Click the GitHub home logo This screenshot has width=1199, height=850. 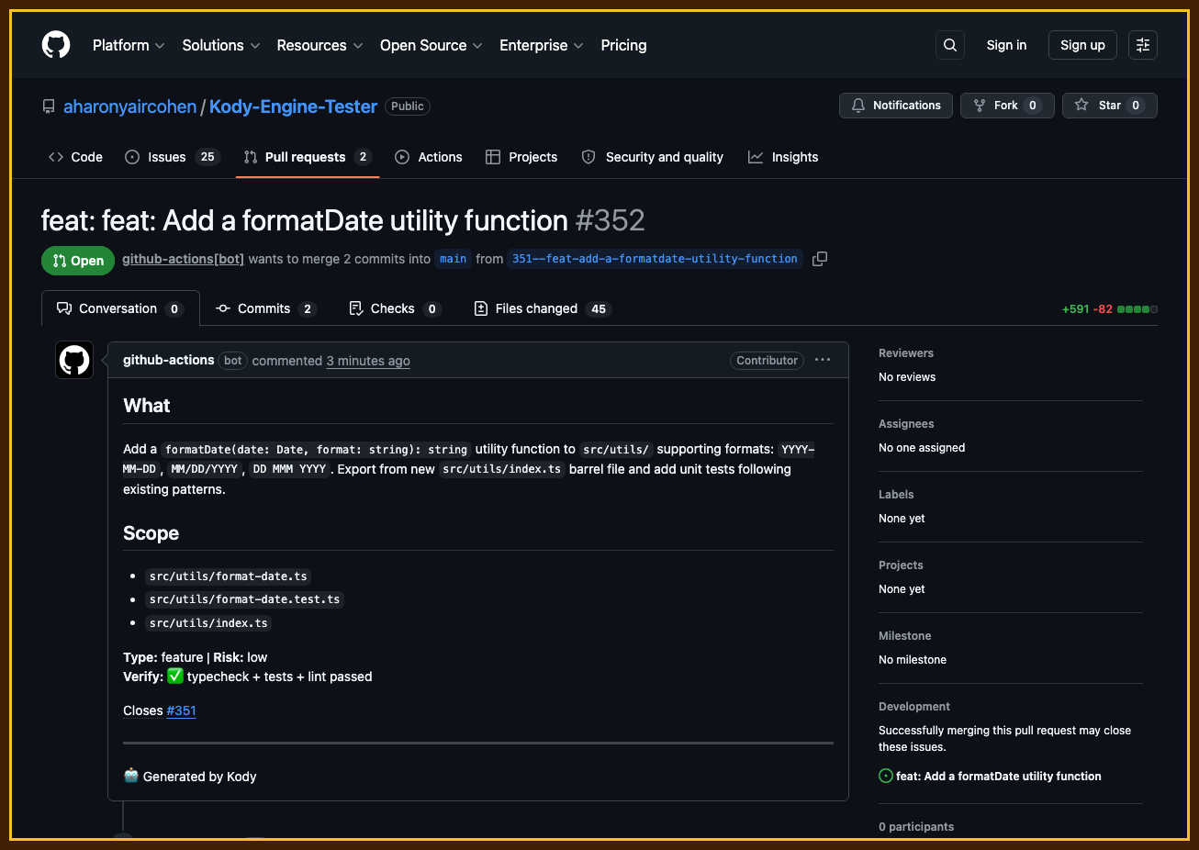tap(55, 44)
